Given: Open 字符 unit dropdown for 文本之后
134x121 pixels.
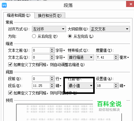Looking at the screenshot, I should (60, 57).
